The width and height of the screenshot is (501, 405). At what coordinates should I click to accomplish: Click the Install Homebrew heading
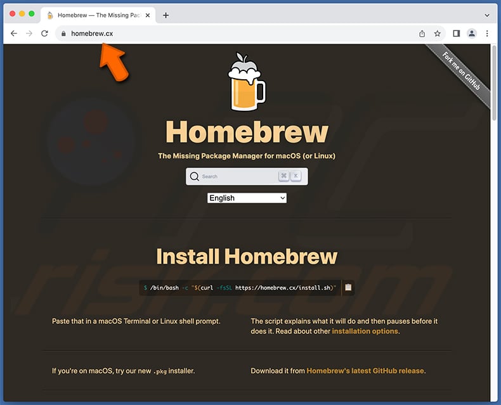pyautogui.click(x=247, y=257)
